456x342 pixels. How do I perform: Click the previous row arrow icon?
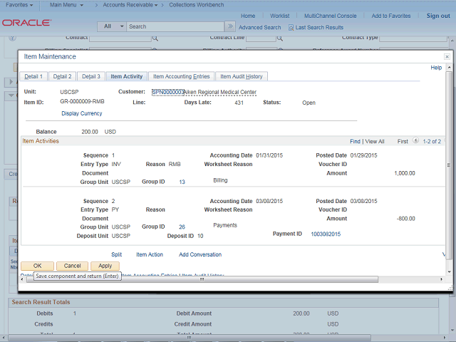tap(415, 141)
